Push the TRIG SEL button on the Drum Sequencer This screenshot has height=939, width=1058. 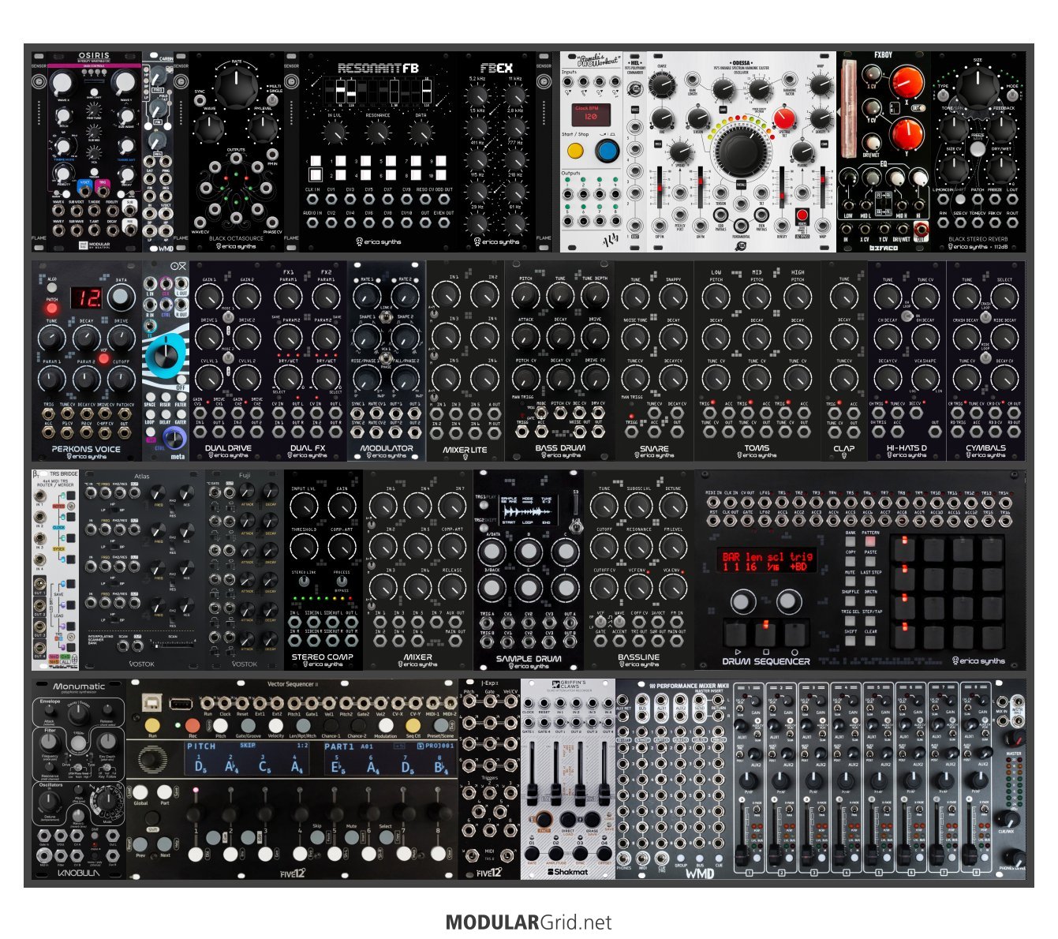[850, 621]
